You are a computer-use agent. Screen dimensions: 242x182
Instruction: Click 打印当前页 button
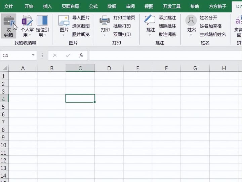(x=124, y=18)
